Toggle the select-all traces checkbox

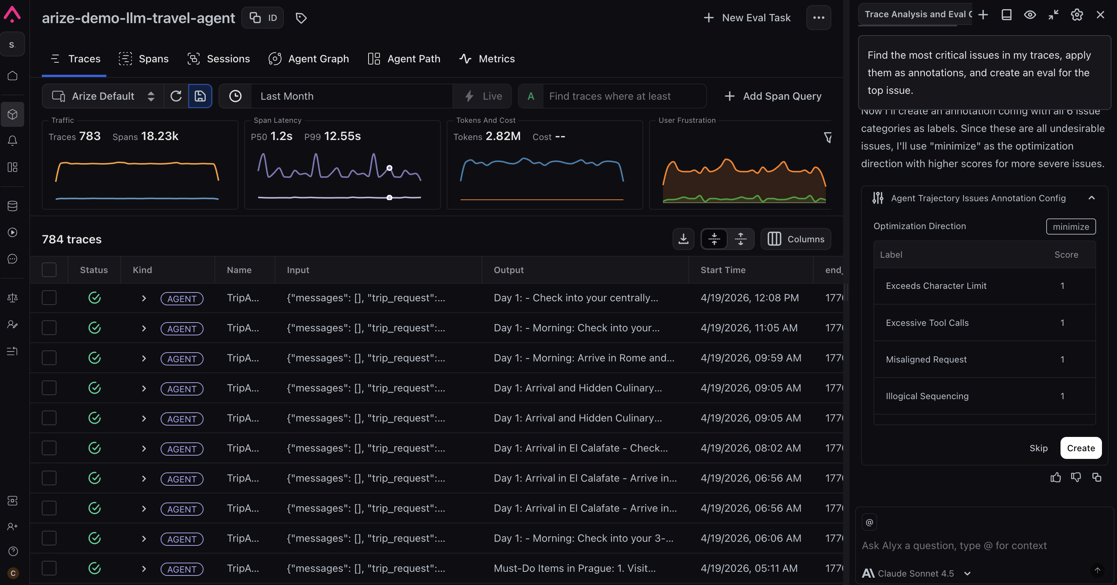tap(49, 269)
